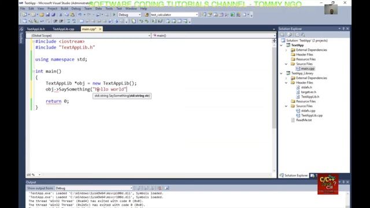Viewport: 370px width, 208px height.
Task: Click the Increase Indent icon
Action: (x=61, y=21)
